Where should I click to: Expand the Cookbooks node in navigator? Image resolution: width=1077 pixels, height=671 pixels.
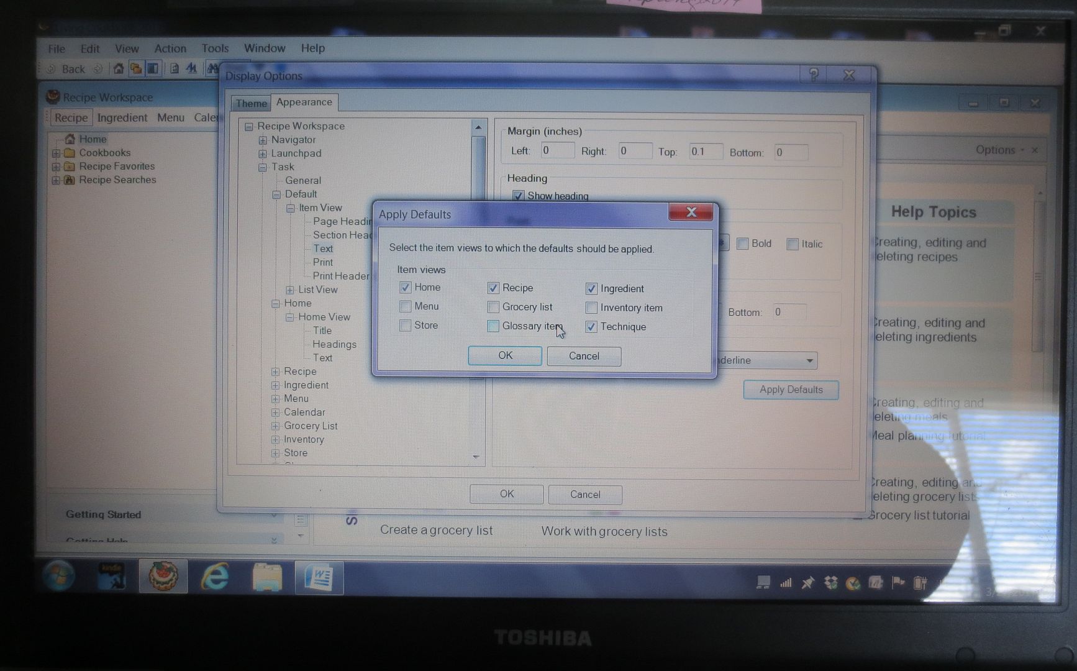tap(56, 153)
